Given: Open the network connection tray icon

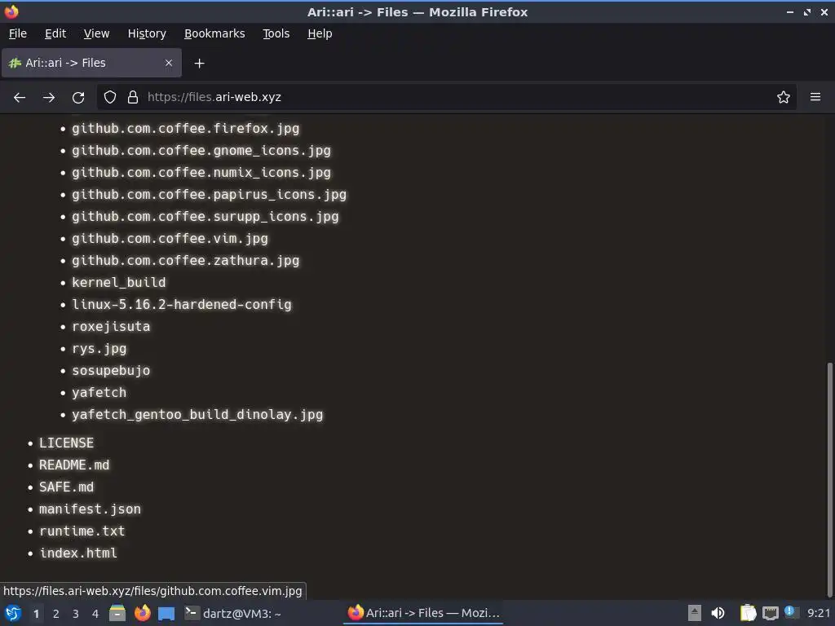Looking at the screenshot, I should (770, 614).
